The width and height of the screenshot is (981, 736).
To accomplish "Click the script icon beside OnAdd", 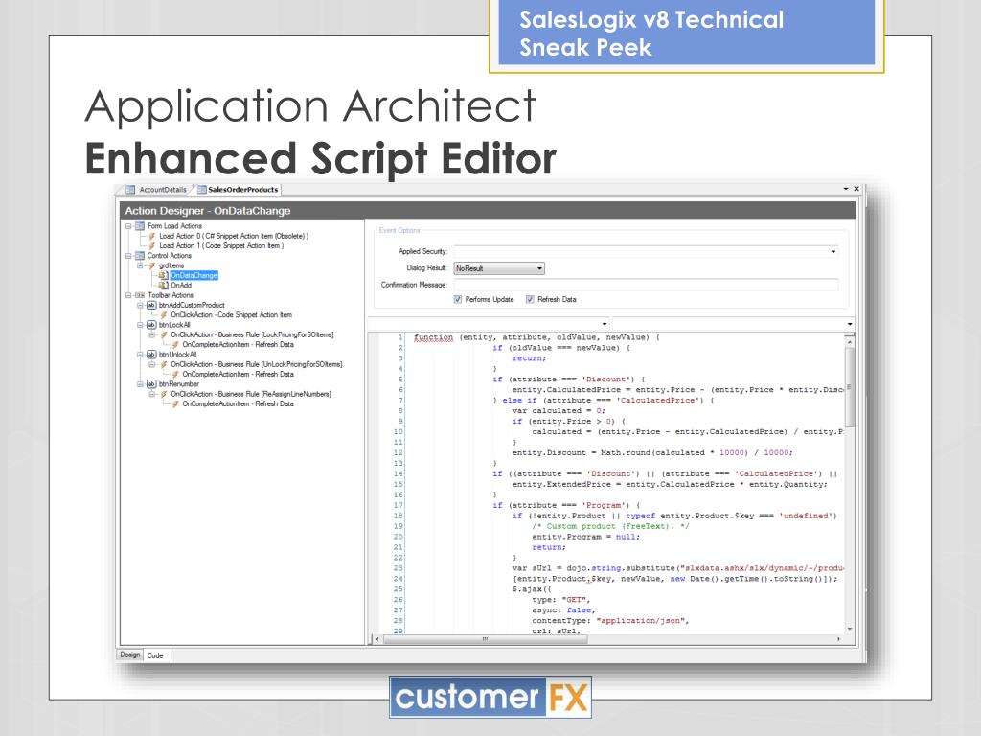I will pos(163,286).
